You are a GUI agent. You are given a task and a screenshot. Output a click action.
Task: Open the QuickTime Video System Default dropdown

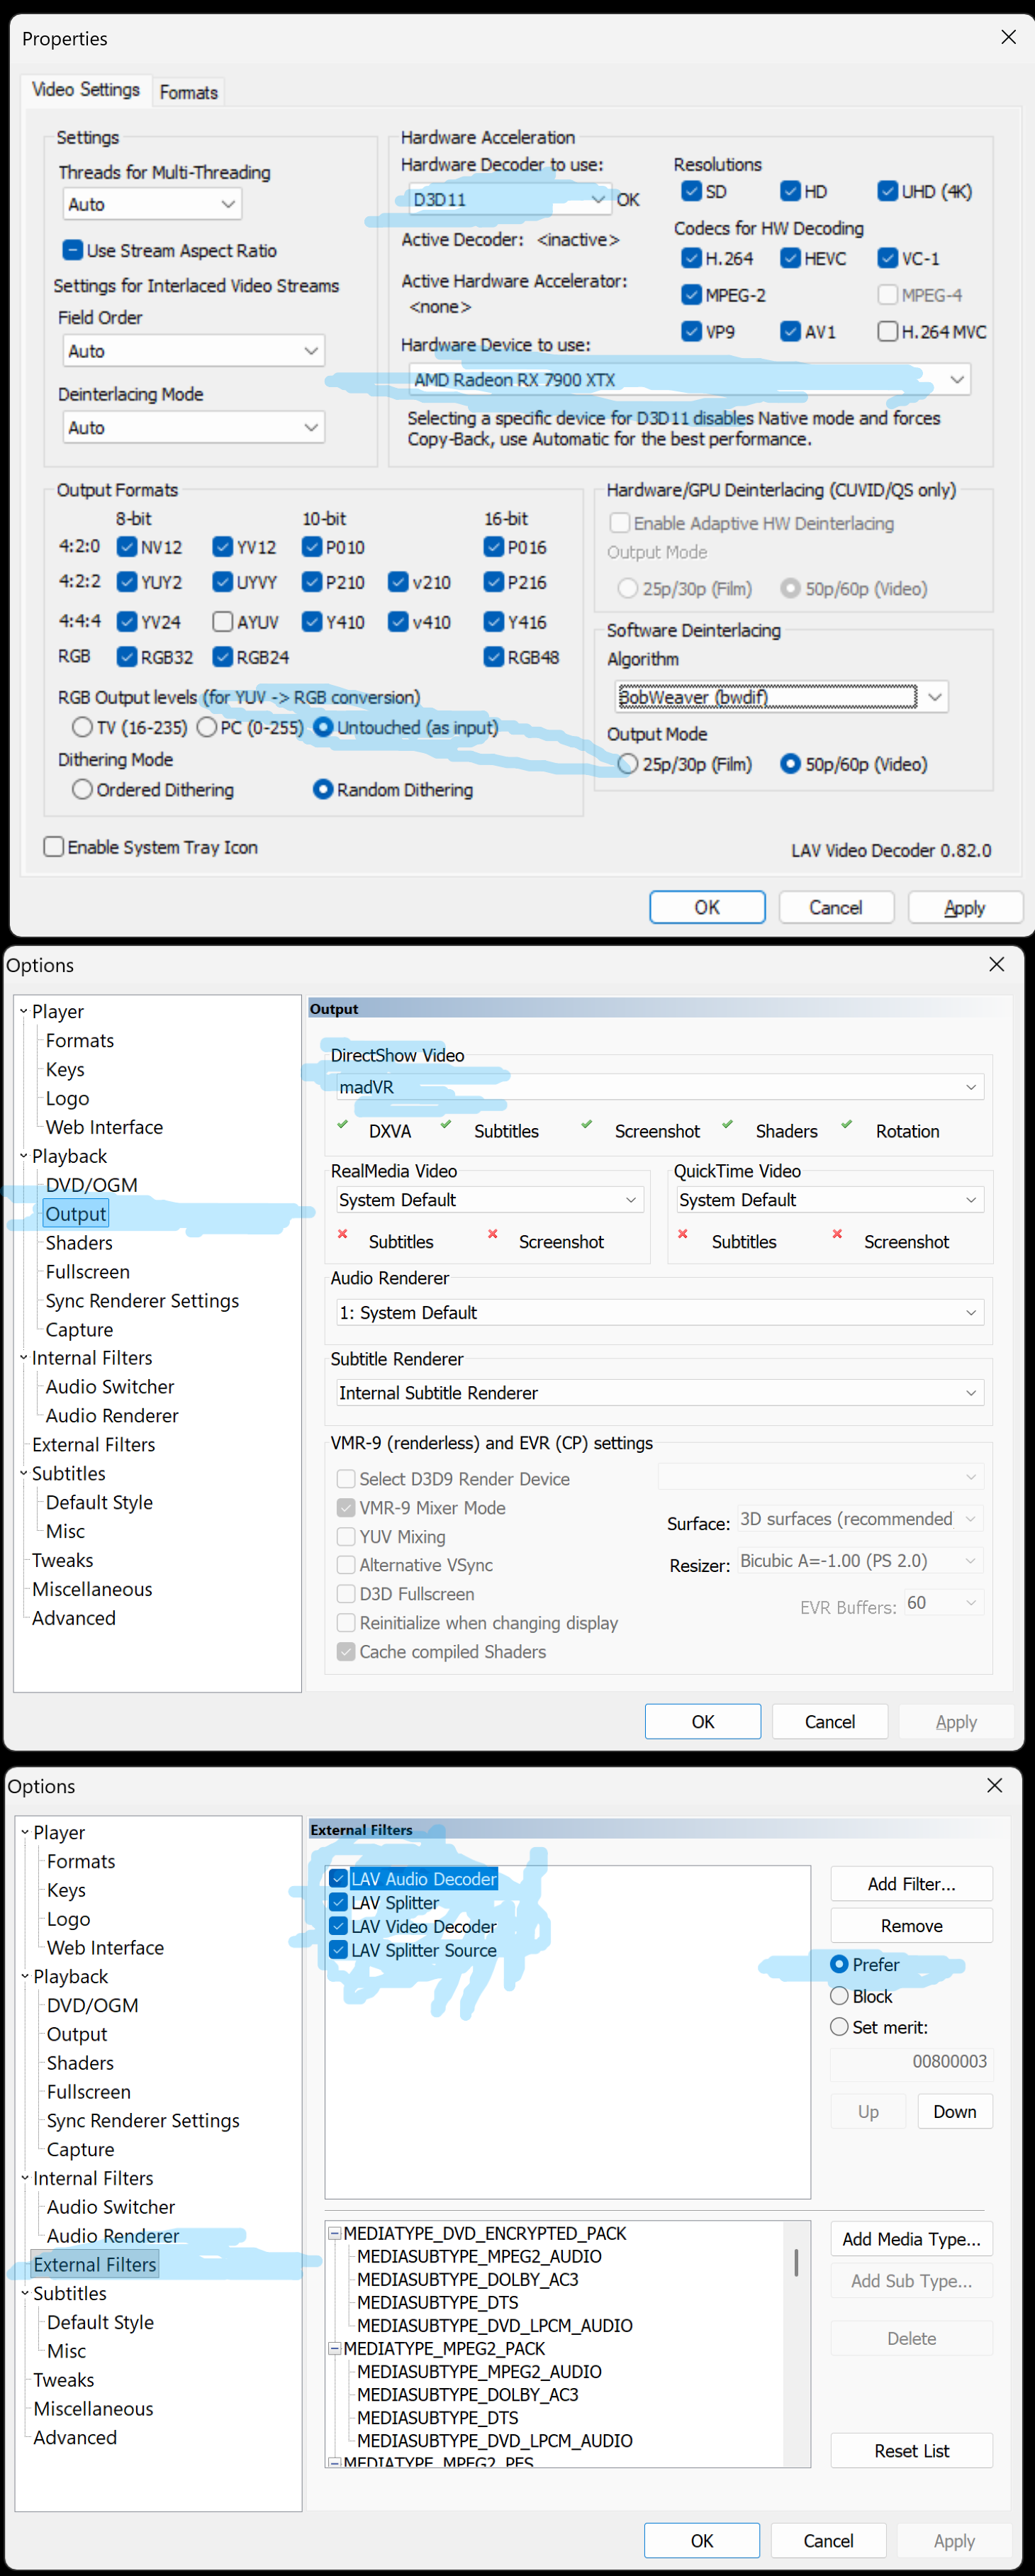pos(830,1200)
